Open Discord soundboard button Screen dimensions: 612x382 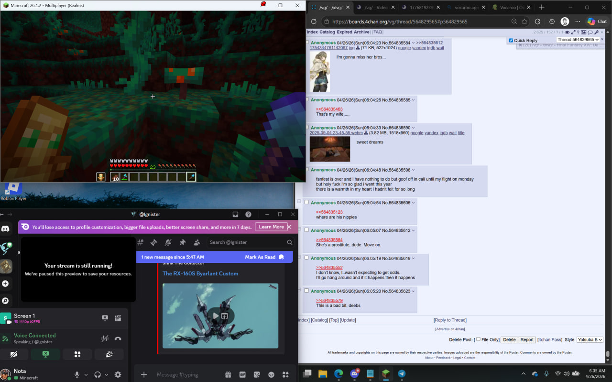109,354
